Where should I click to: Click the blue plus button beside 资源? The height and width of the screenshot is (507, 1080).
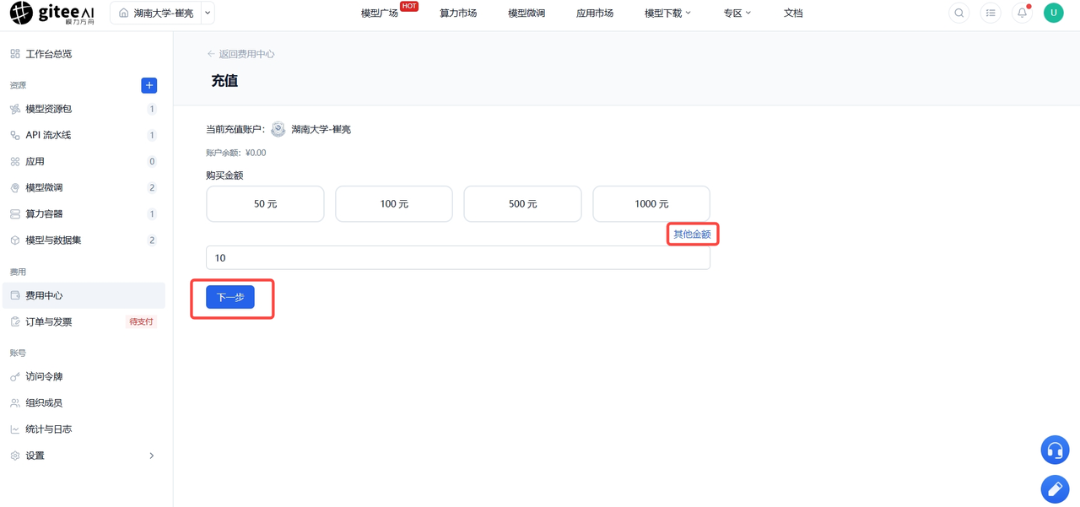[149, 85]
